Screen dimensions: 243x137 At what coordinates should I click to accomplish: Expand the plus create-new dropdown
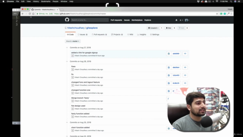pyautogui.click(x=181, y=20)
